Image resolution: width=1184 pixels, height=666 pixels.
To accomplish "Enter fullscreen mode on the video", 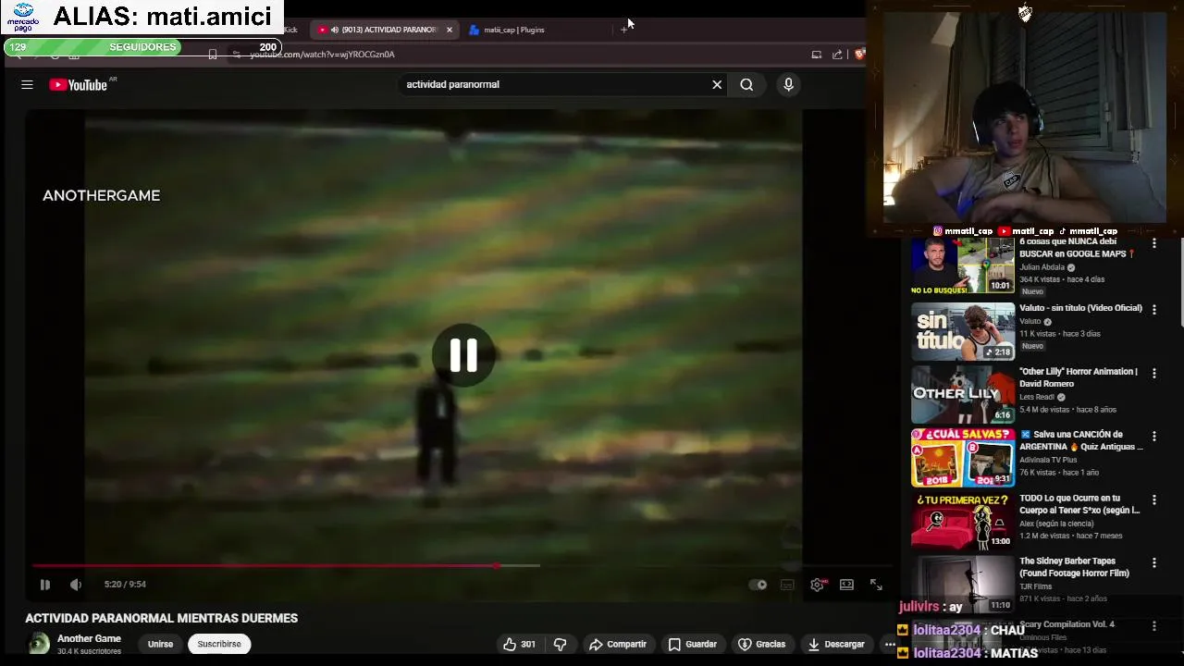I will click(876, 585).
